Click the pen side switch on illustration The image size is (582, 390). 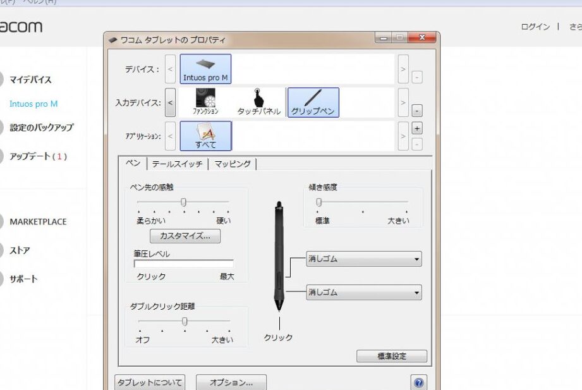click(279, 279)
